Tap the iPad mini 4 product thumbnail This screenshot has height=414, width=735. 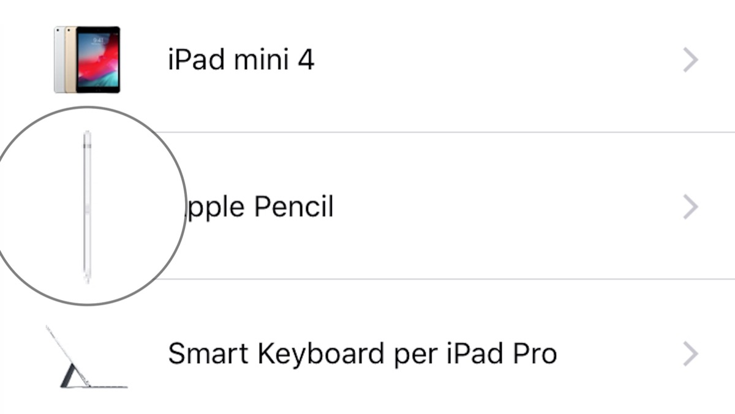[87, 59]
